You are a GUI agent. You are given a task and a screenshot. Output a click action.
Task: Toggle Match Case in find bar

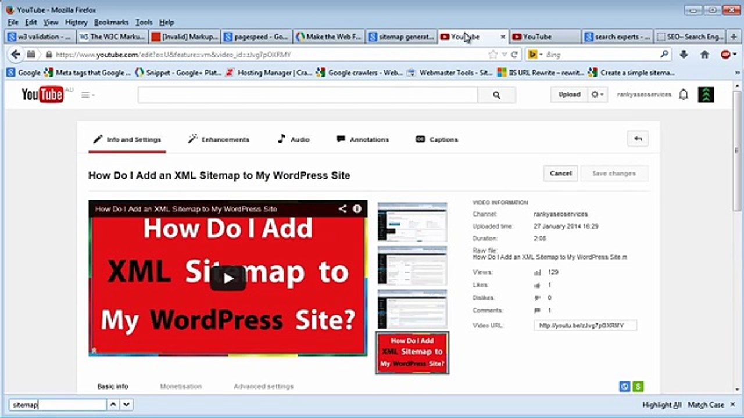pyautogui.click(x=706, y=405)
